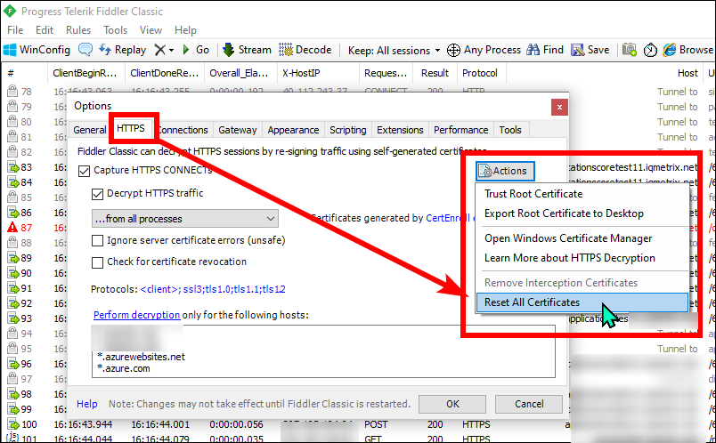Screen dimensions: 716x443
Task: Select session 78 lock icon
Action: click(12, 92)
